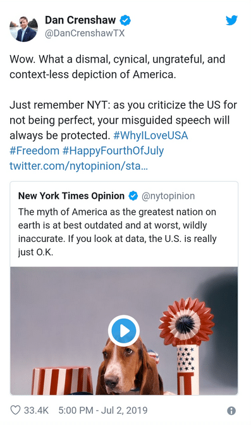The image size is (251, 425).
Task: Follow the twitter.com/nytopinion link
Action: pyautogui.click(x=78, y=166)
